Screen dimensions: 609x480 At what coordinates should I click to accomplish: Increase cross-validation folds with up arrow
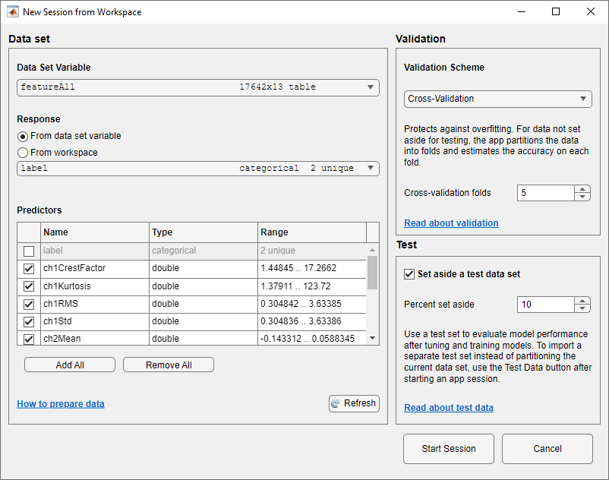[582, 188]
